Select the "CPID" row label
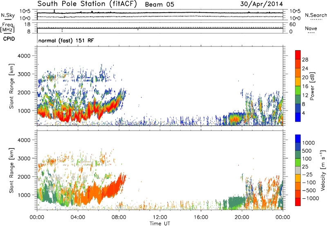This screenshot has height=226, width=327. click(x=9, y=39)
